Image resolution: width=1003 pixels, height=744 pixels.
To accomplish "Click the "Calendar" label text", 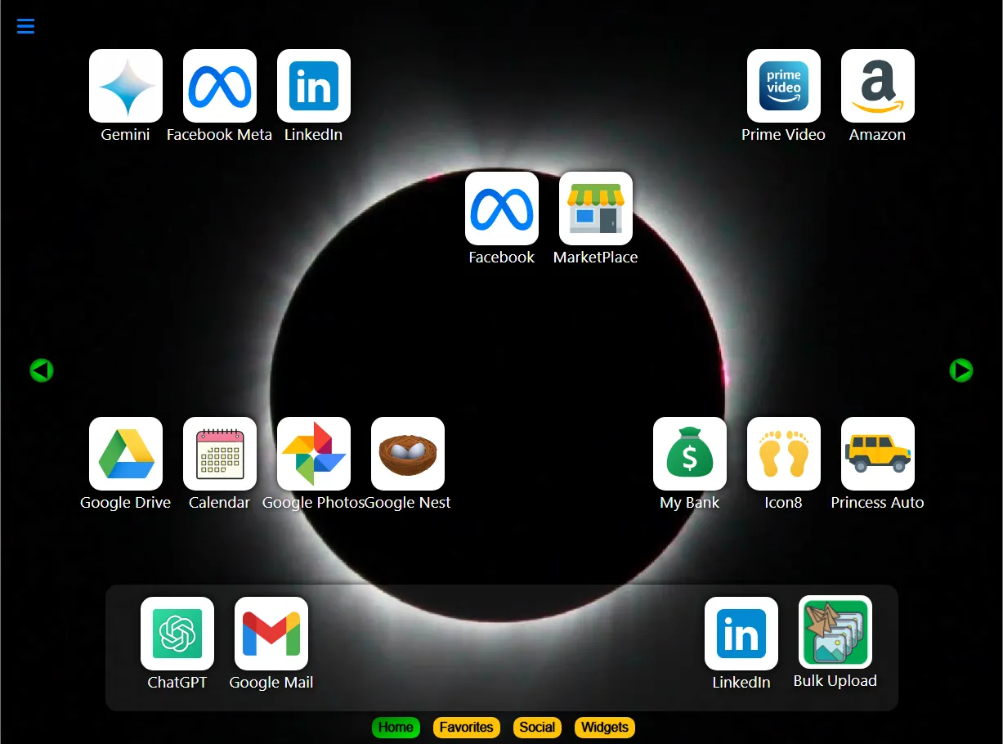I will coord(220,503).
